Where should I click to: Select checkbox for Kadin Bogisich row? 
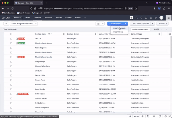pos(11,48)
